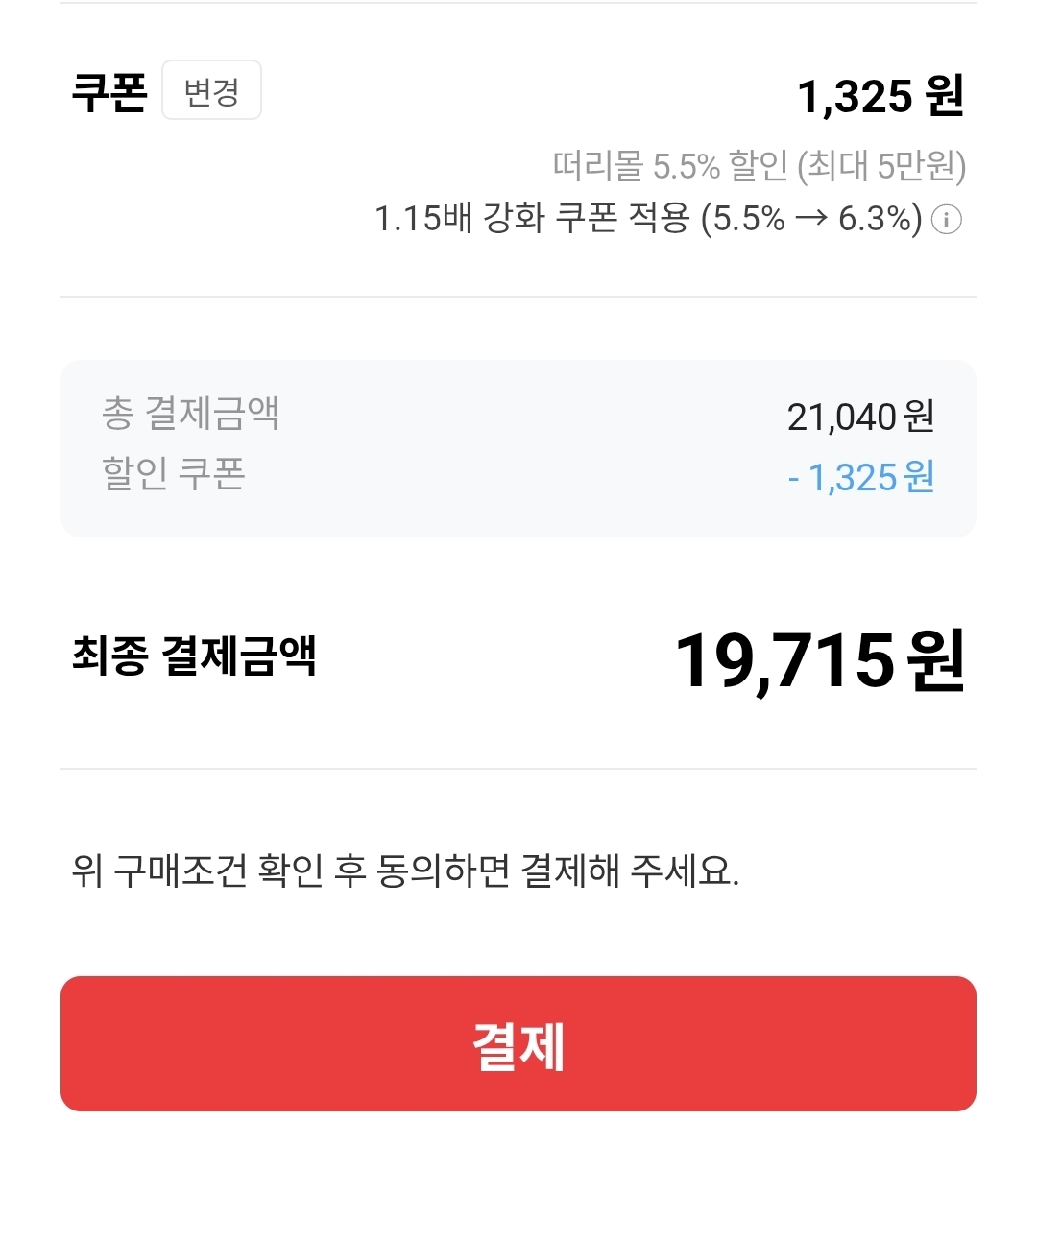Image resolution: width=1037 pixels, height=1241 pixels.
Task: Select the 최종 결제금액 heading
Action: coord(194,656)
